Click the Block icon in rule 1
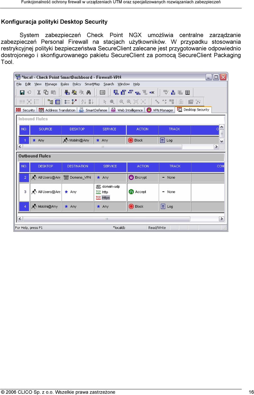 (x=130, y=140)
